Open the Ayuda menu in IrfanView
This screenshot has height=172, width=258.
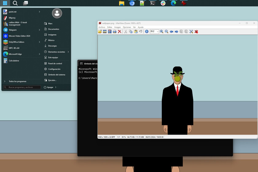pyautogui.click(x=141, y=27)
